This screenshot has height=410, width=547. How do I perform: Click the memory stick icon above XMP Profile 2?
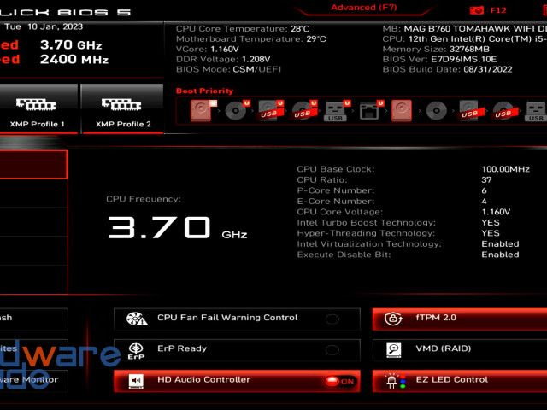point(121,104)
